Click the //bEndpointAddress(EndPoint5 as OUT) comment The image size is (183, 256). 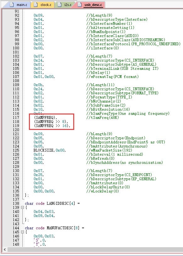[x=125, y=142]
